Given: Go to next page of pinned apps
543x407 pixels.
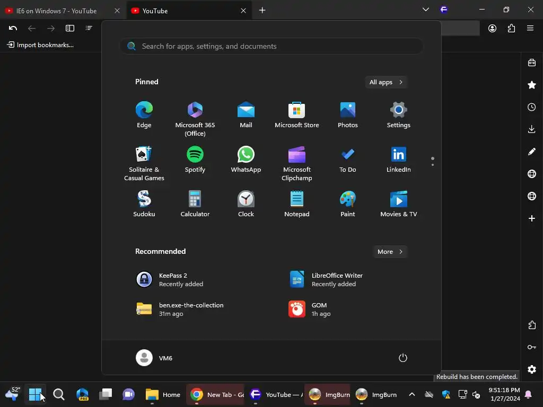Looking at the screenshot, I should (433, 165).
